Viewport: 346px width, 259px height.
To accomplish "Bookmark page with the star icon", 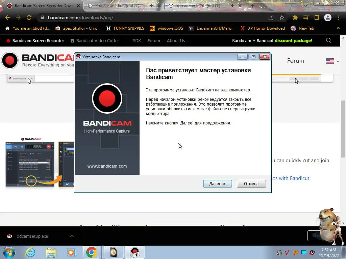I will [282, 18].
